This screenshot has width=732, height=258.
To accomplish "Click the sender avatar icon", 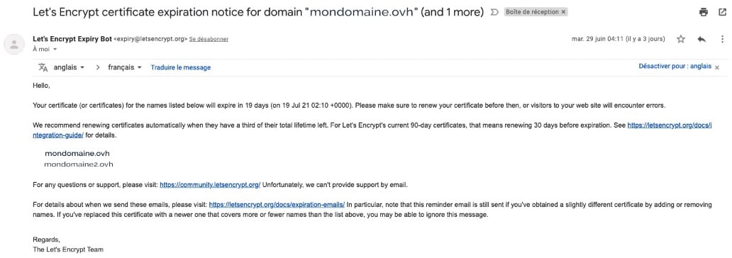I will pos(14,45).
